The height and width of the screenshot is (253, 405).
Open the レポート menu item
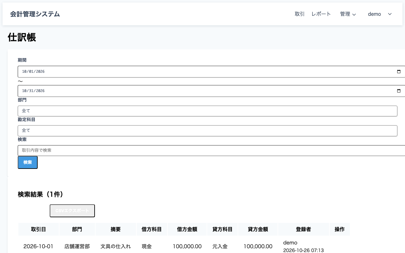pyautogui.click(x=321, y=14)
